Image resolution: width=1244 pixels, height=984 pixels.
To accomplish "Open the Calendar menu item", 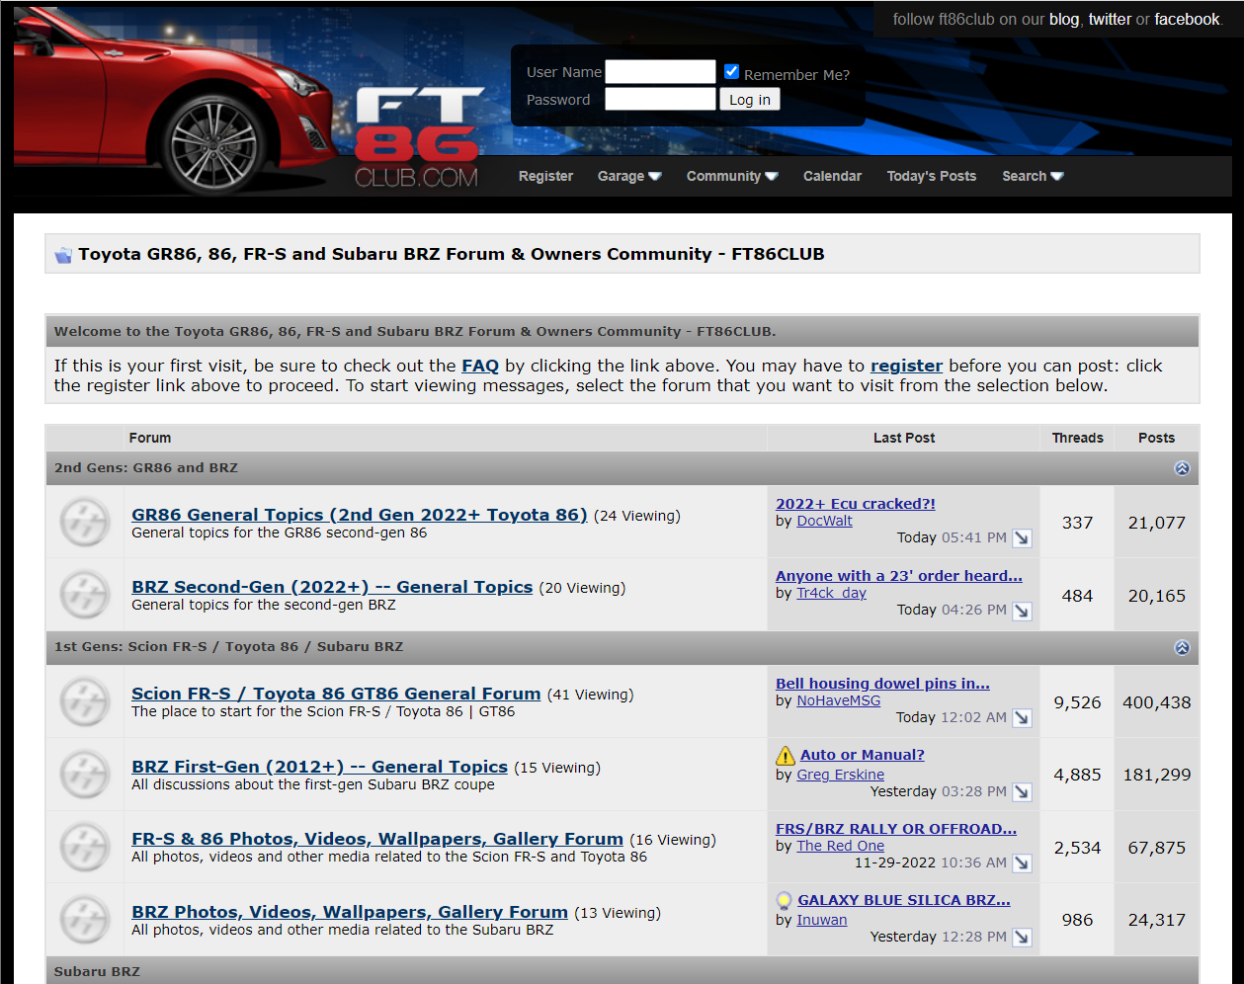I will tap(832, 176).
